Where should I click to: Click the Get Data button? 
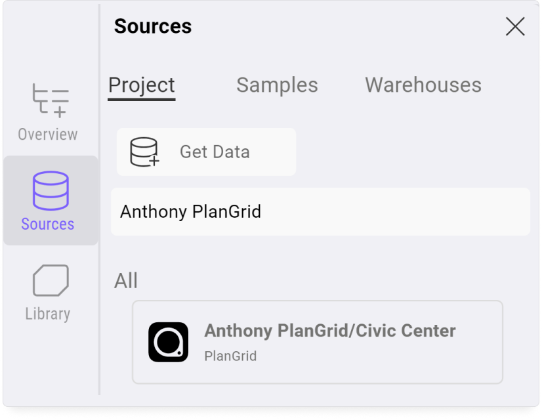pos(205,152)
